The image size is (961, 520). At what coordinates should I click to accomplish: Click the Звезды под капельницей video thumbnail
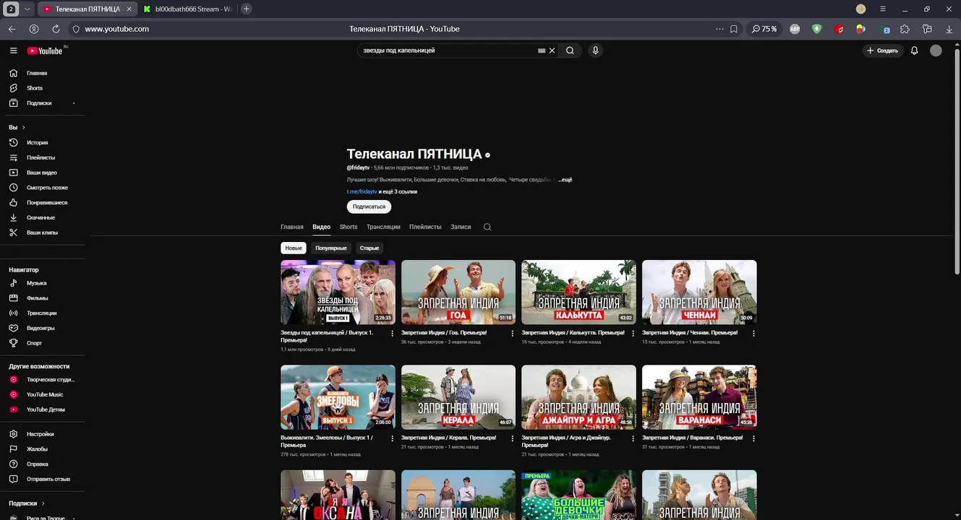coord(338,292)
